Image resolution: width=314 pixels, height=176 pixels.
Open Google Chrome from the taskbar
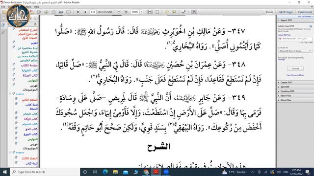(146, 172)
